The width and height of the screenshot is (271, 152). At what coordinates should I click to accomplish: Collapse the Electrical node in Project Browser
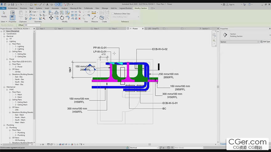(x=4, y=36)
